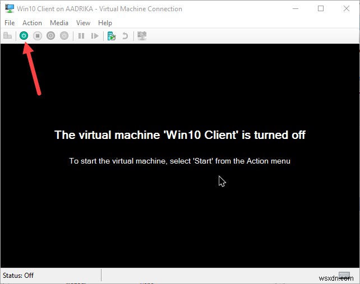The width and height of the screenshot is (360, 284).
Task: Click the Virtual Machine Connection title icon
Action: point(10,8)
